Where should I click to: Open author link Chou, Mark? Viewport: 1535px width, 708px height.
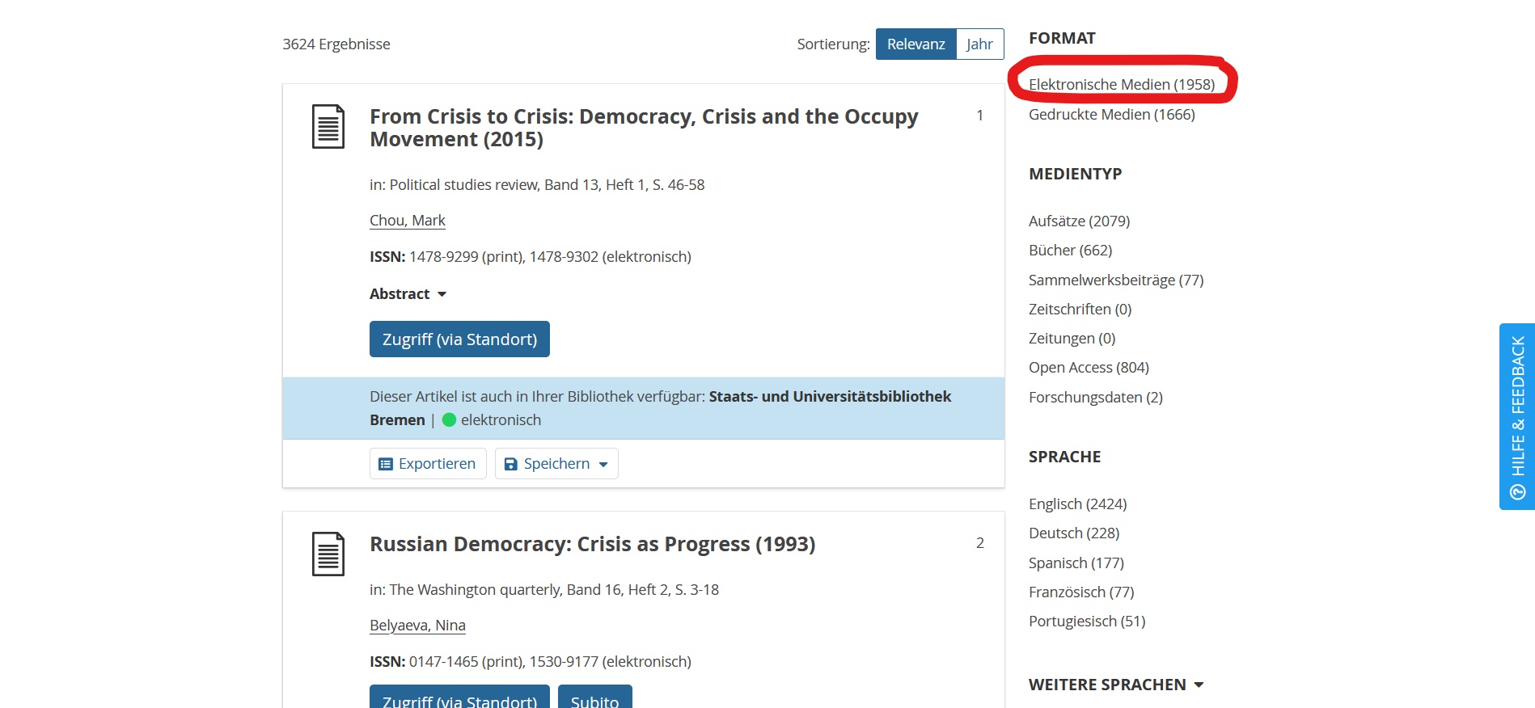(408, 221)
